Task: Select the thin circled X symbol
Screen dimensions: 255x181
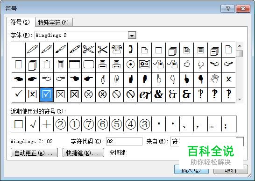Action: tap(88, 94)
